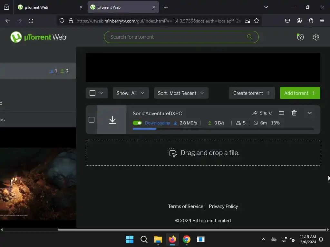
Task: Go back to the previous page
Action: pos(8,21)
